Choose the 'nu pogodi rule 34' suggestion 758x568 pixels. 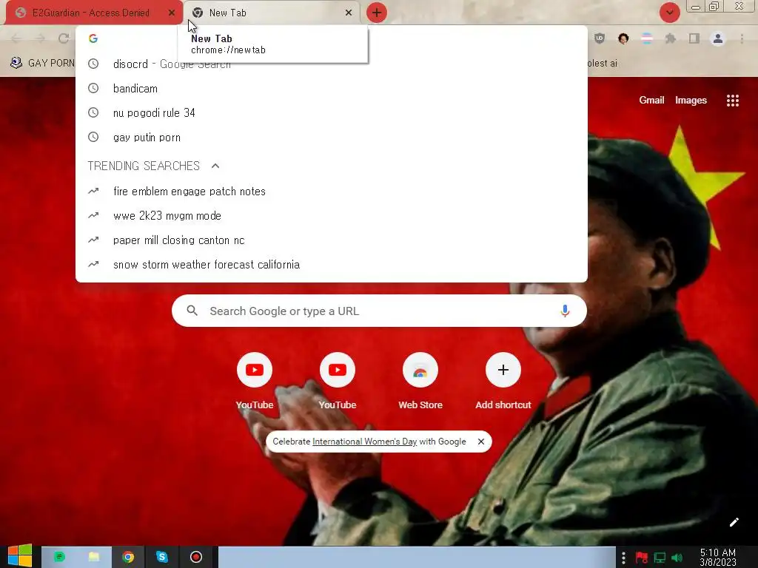coord(332,113)
